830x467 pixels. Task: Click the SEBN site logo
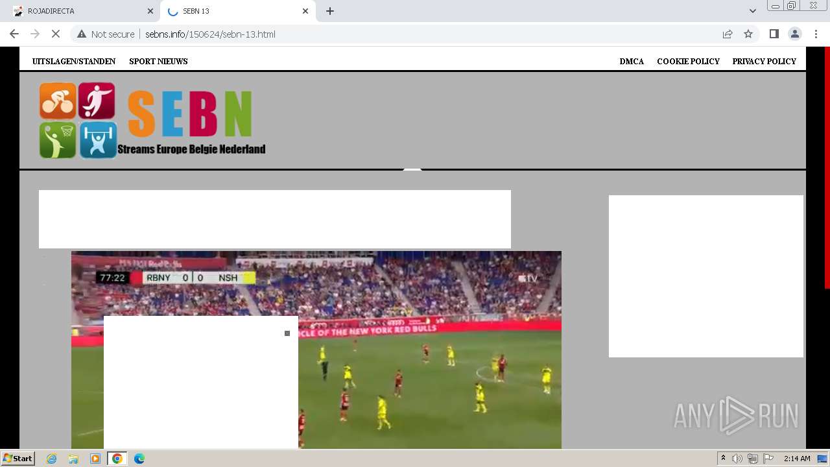[x=152, y=120]
